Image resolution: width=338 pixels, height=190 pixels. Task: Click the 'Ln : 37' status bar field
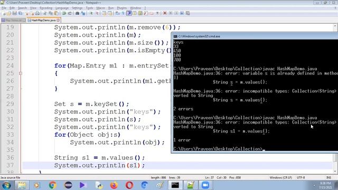point(209,177)
